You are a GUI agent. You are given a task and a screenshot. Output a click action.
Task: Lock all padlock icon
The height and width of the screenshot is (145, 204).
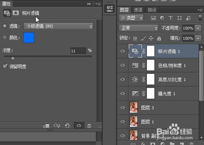pyautogui.click(x=159, y=38)
